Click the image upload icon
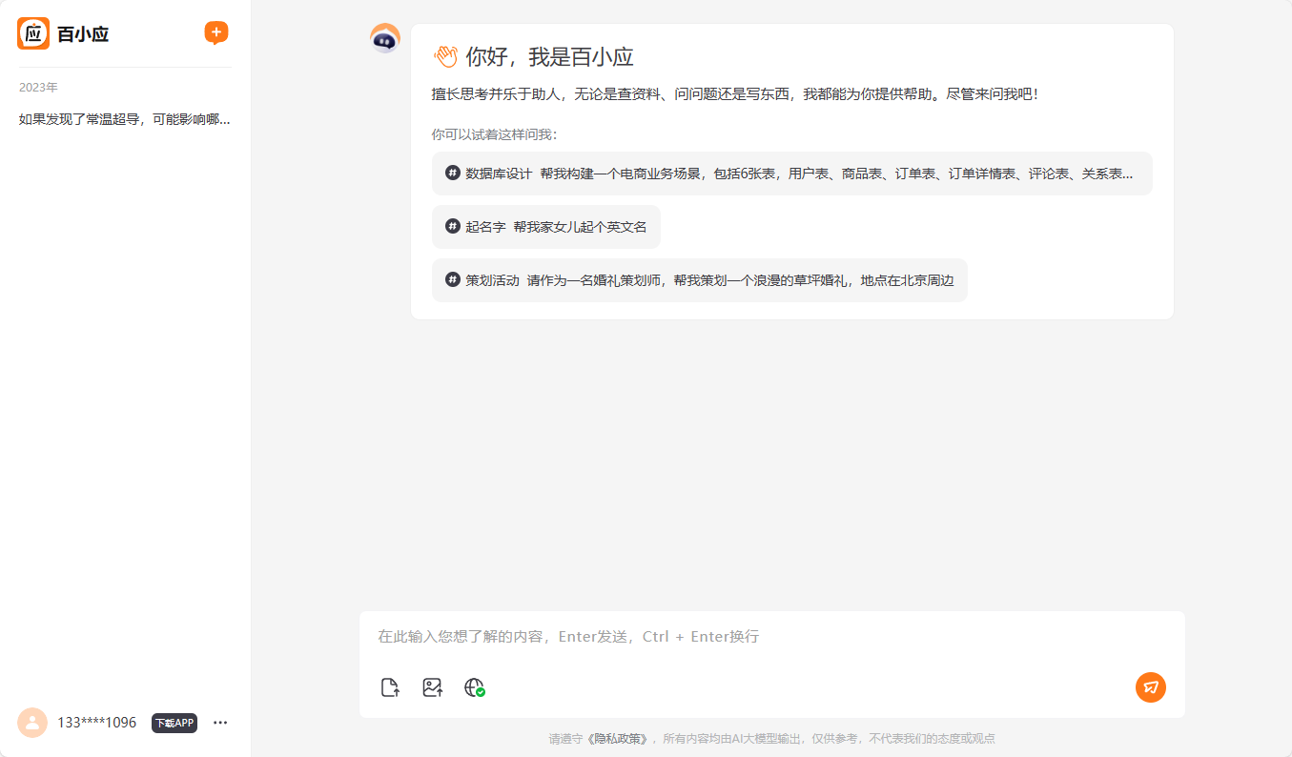1292x757 pixels. click(x=431, y=686)
